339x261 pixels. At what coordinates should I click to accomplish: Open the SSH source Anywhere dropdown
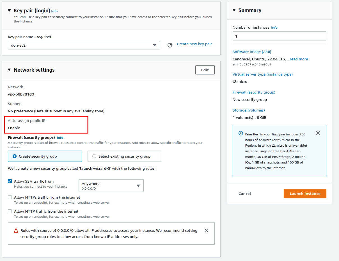pyautogui.click(x=111, y=185)
